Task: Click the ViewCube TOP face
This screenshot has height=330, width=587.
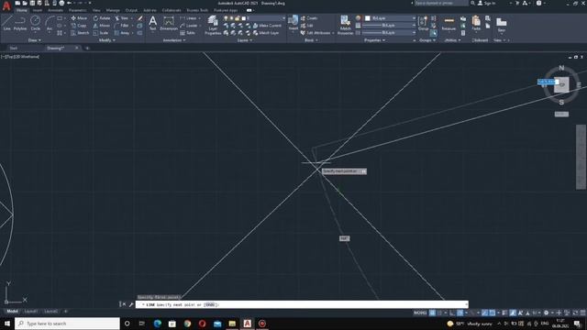Action: (561, 85)
